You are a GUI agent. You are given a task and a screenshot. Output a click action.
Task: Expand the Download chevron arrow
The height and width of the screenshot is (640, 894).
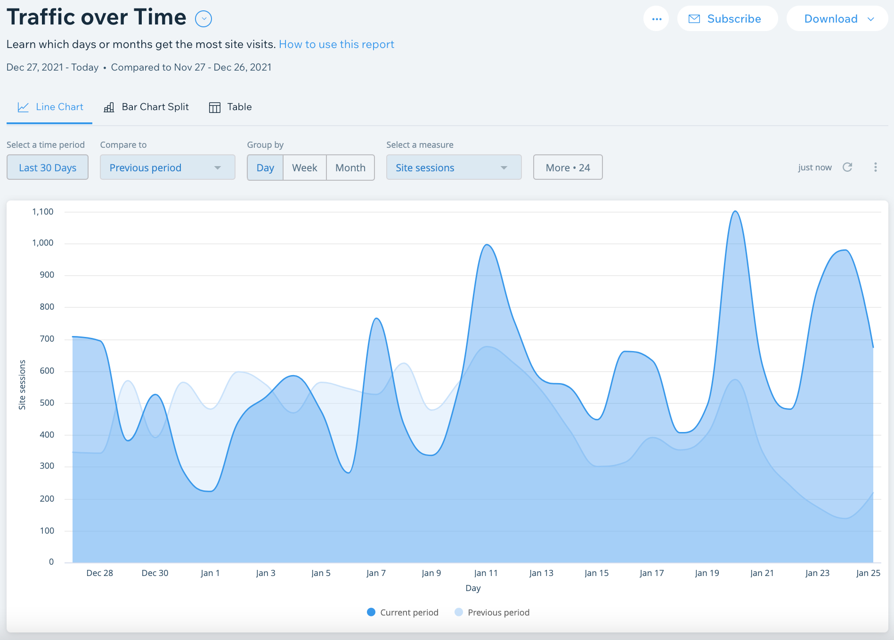coord(871,19)
